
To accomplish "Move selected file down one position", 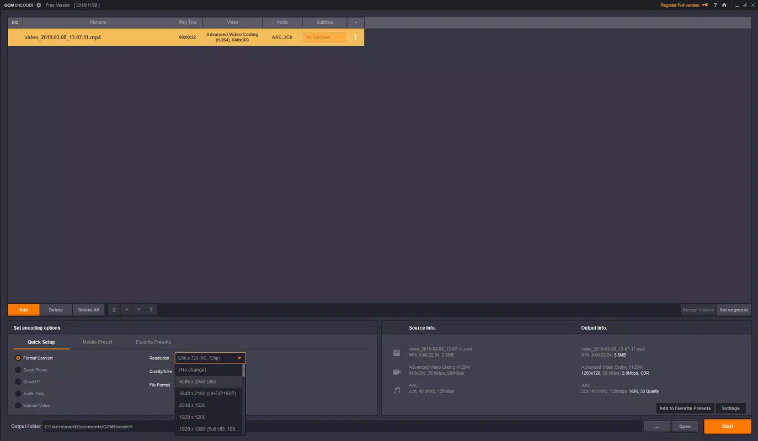I will [139, 310].
